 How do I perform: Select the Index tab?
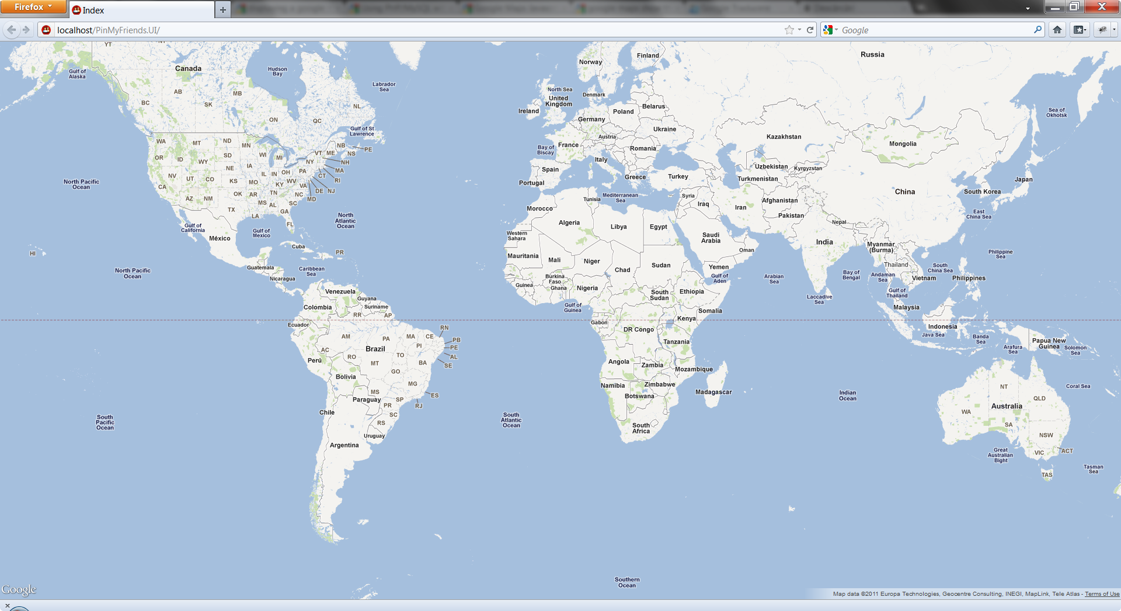pyautogui.click(x=141, y=10)
